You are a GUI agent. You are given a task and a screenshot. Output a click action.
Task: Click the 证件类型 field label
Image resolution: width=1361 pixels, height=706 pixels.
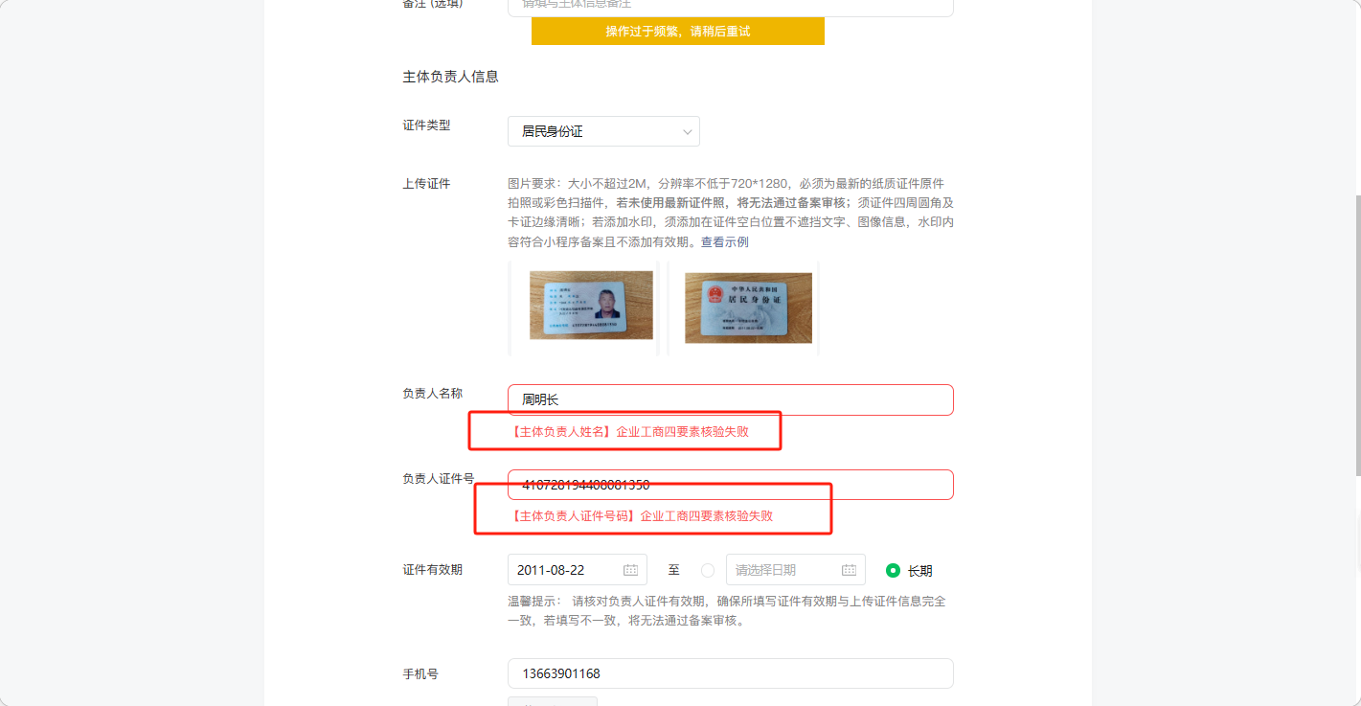426,125
